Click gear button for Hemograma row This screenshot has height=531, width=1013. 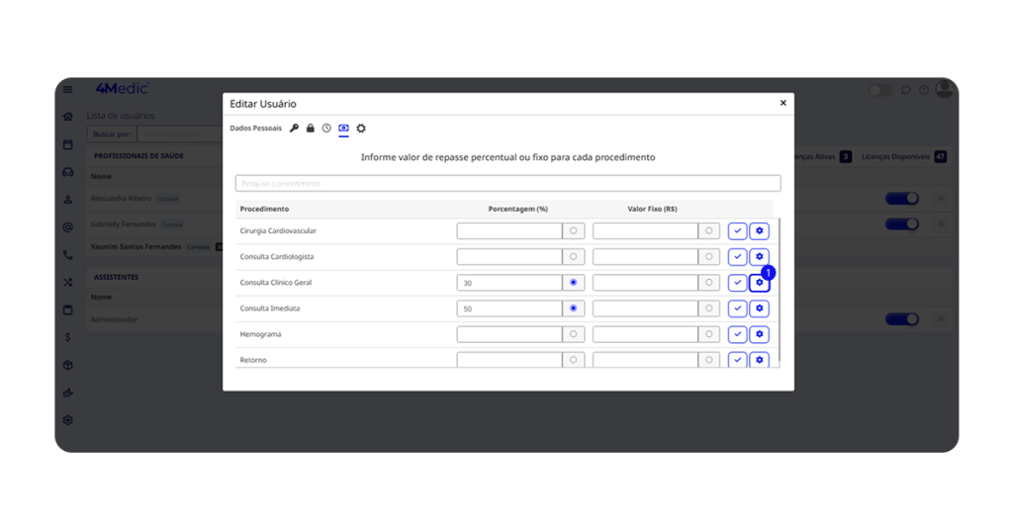click(759, 334)
